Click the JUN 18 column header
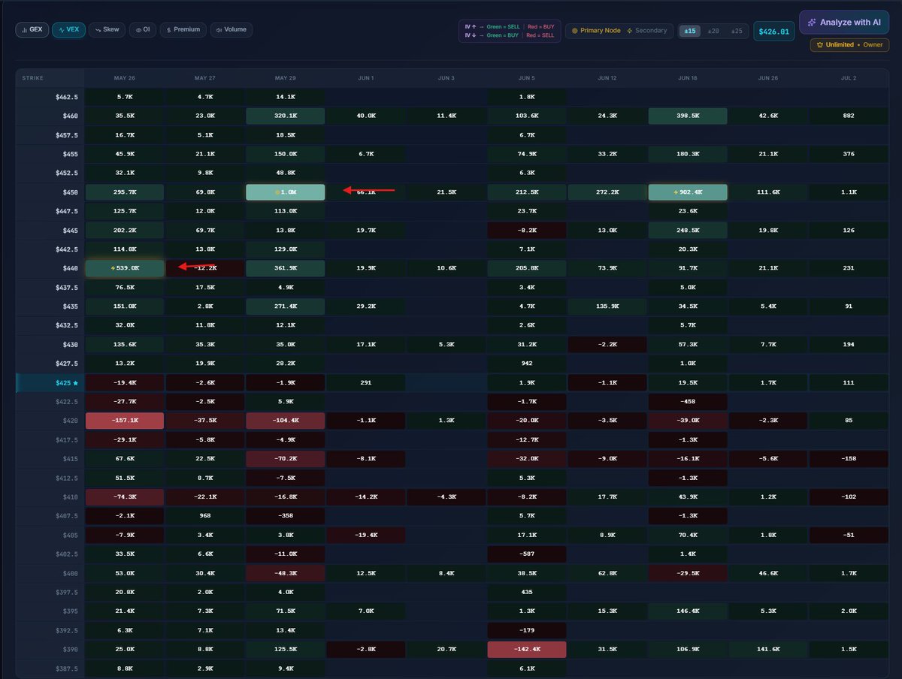The width and height of the screenshot is (902, 679). (x=687, y=78)
